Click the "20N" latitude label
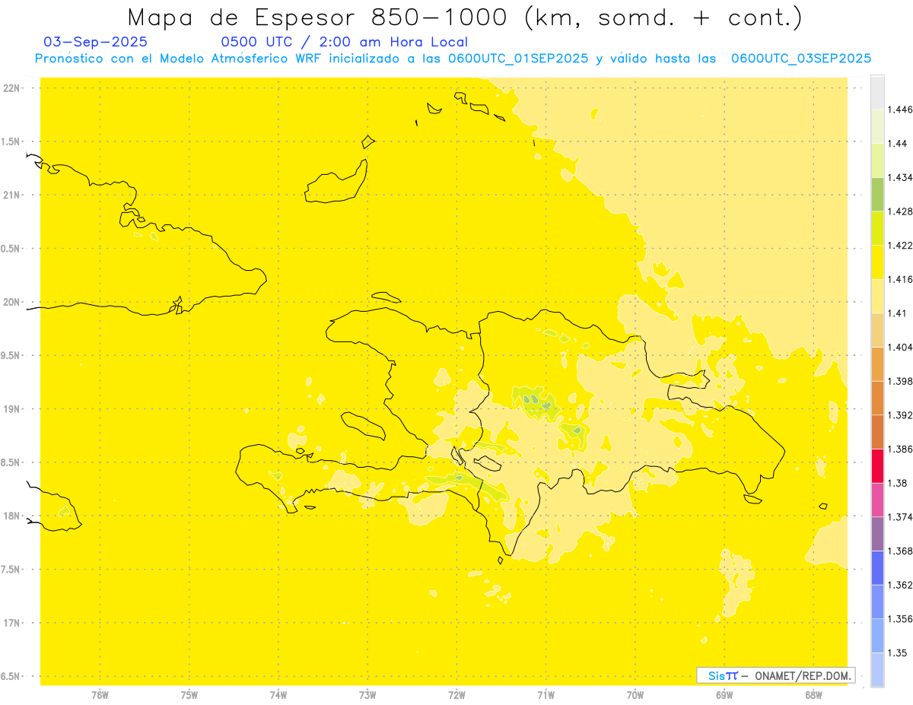 (11, 302)
